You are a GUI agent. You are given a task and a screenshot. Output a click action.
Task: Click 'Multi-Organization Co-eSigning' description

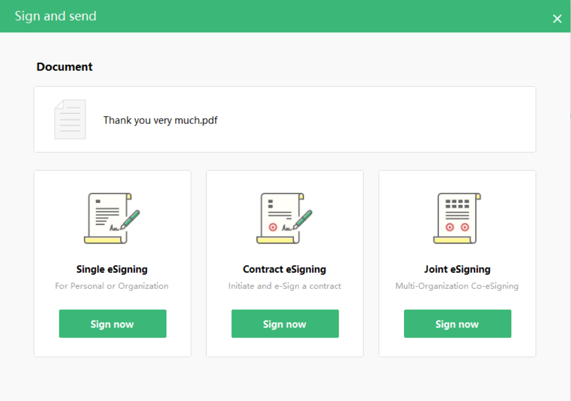457,286
